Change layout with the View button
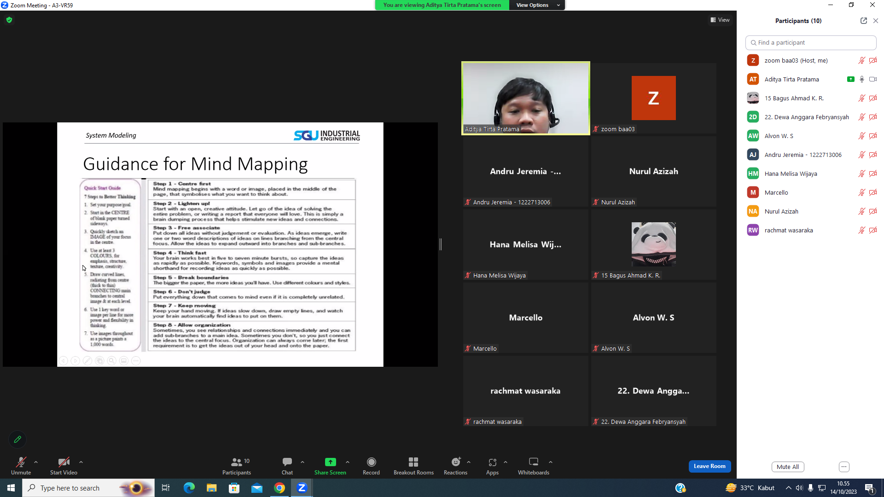The width and height of the screenshot is (884, 497). (x=720, y=20)
